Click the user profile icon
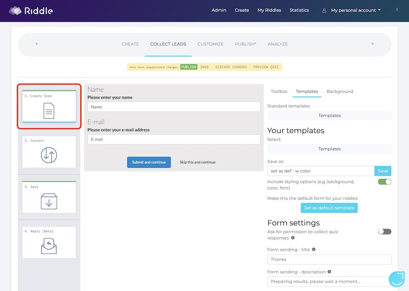Viewport: 409px width, 291px height. (x=324, y=11)
